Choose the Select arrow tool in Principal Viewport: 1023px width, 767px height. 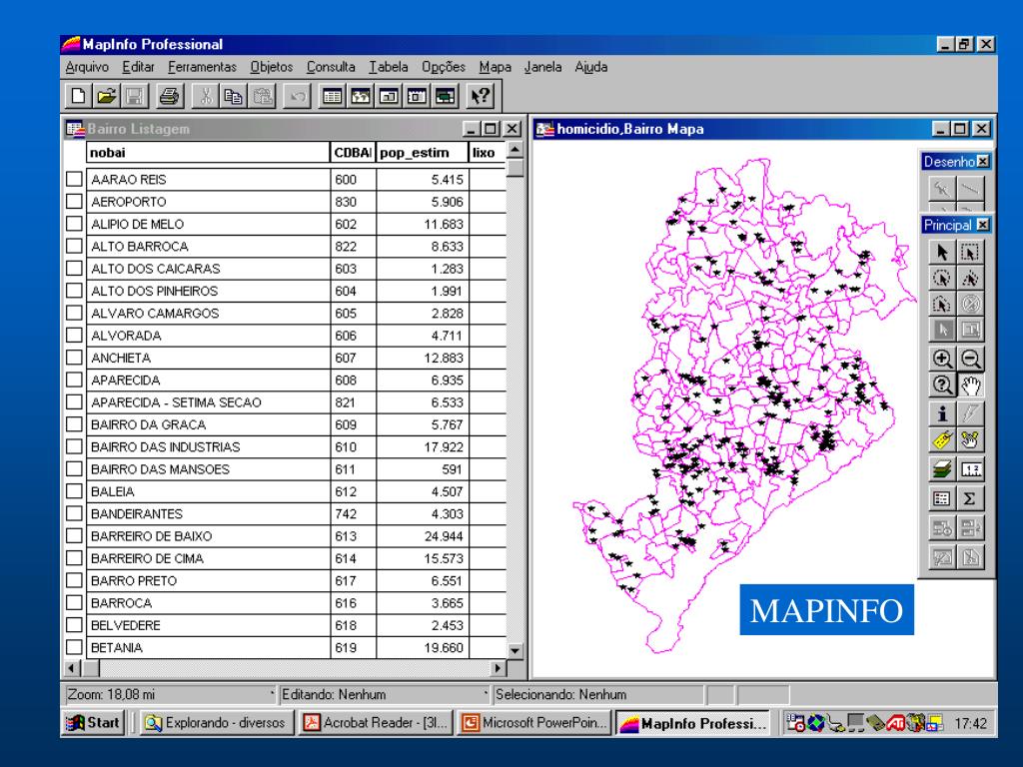click(x=941, y=252)
